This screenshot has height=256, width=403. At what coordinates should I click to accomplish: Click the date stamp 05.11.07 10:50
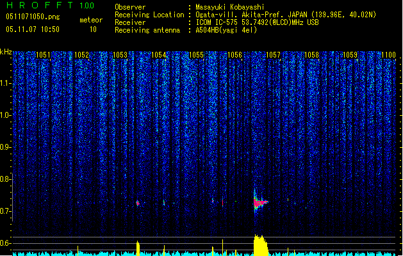pyautogui.click(x=33, y=29)
